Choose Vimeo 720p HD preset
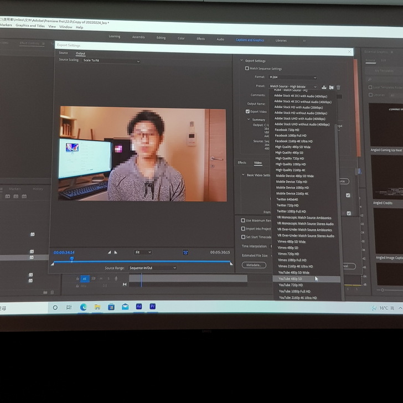Image resolution: width=403 pixels, height=403 pixels. pyautogui.click(x=288, y=254)
